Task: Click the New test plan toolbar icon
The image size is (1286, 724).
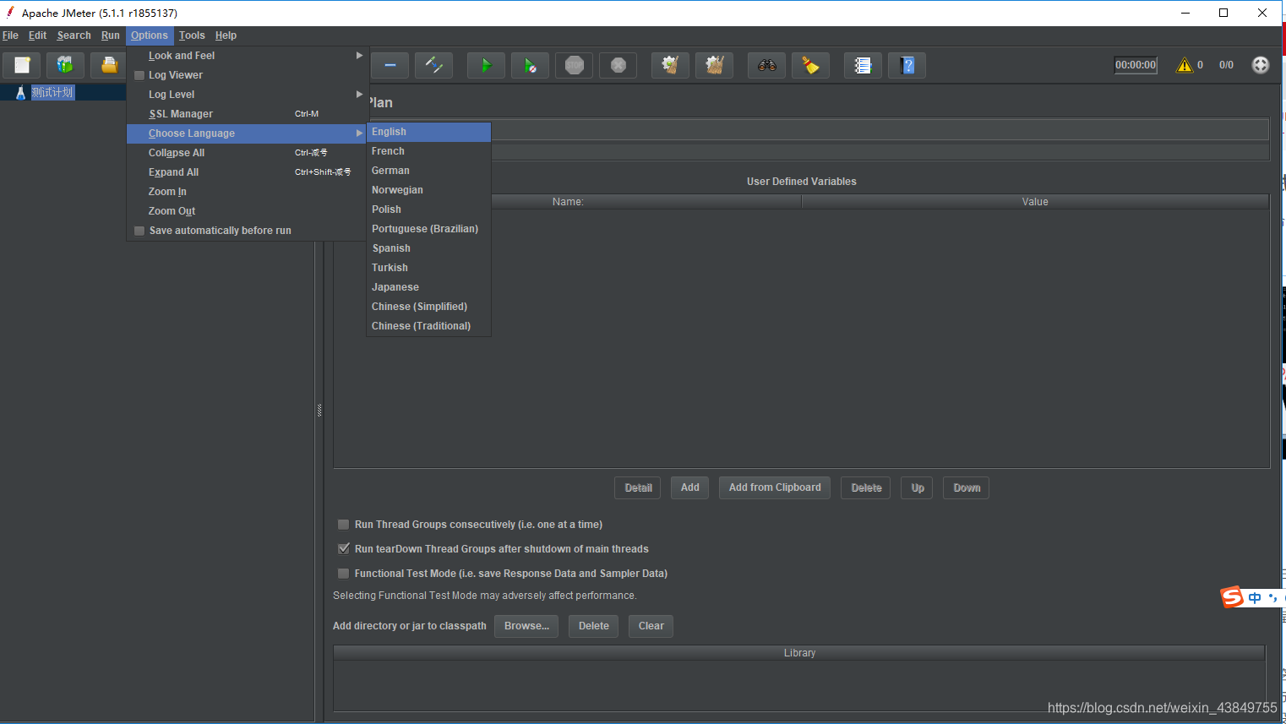Action: point(22,65)
